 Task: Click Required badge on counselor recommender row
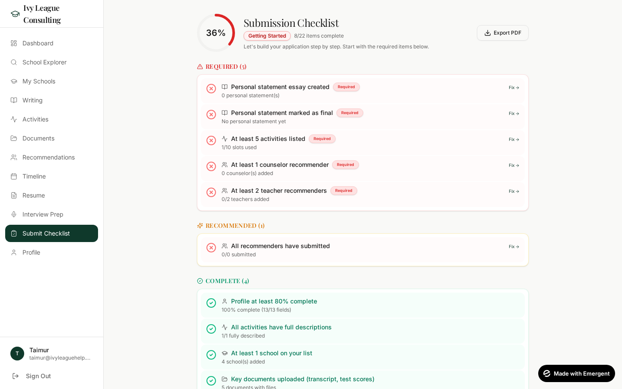pos(346,165)
